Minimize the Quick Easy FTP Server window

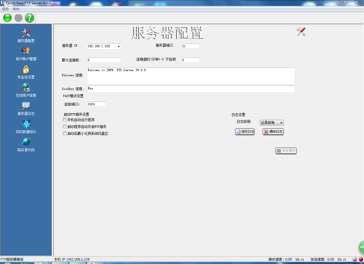338,2
